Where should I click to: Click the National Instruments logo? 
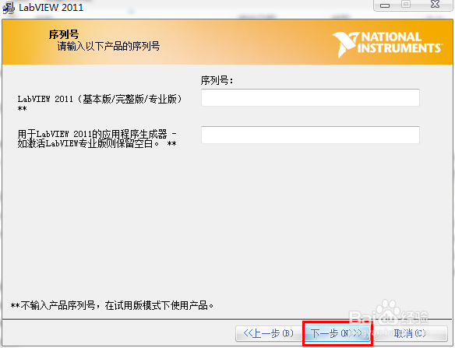[x=387, y=45]
